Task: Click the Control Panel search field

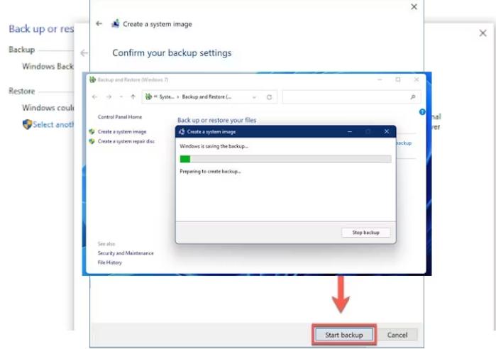Action: 351,96
